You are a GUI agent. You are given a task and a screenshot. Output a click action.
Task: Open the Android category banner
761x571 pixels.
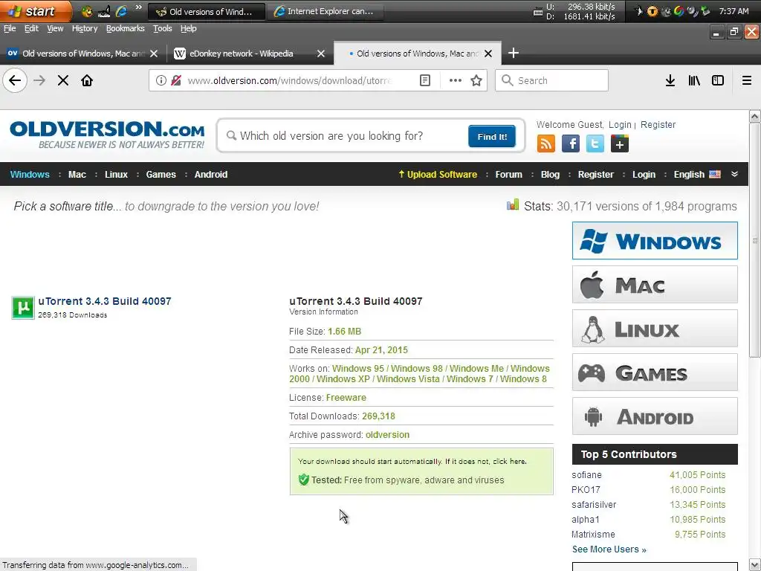[x=655, y=416]
